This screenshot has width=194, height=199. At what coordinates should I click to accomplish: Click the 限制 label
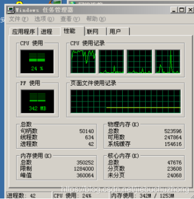click(26, 169)
